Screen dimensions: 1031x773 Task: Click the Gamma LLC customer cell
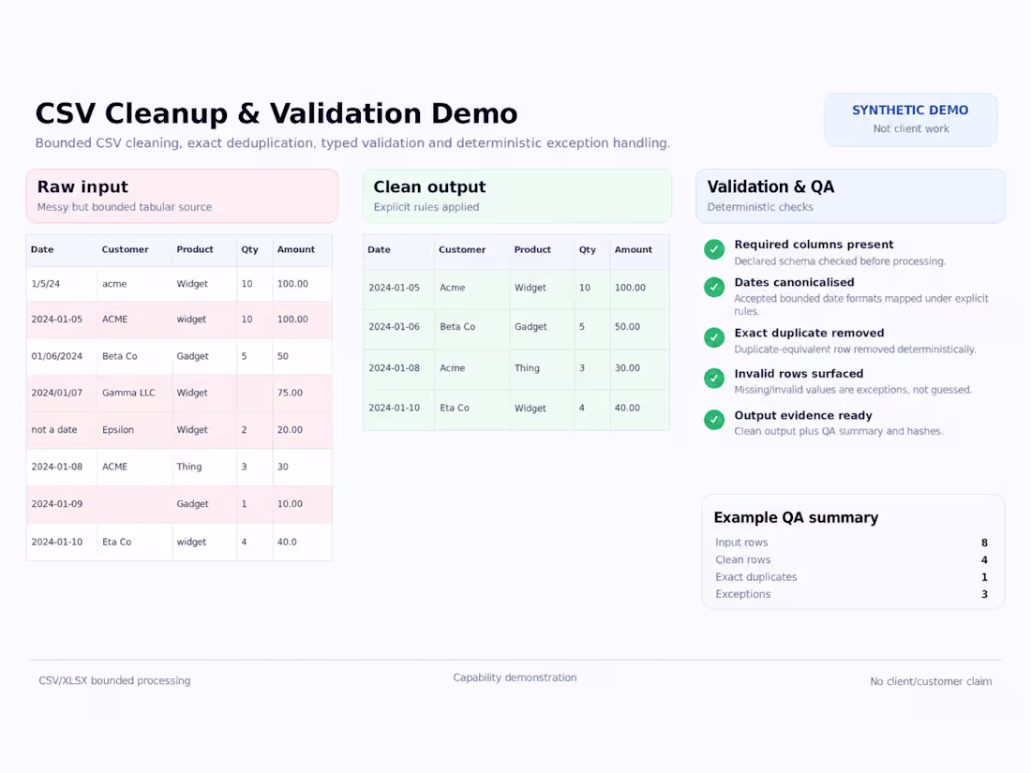pyautogui.click(x=129, y=394)
